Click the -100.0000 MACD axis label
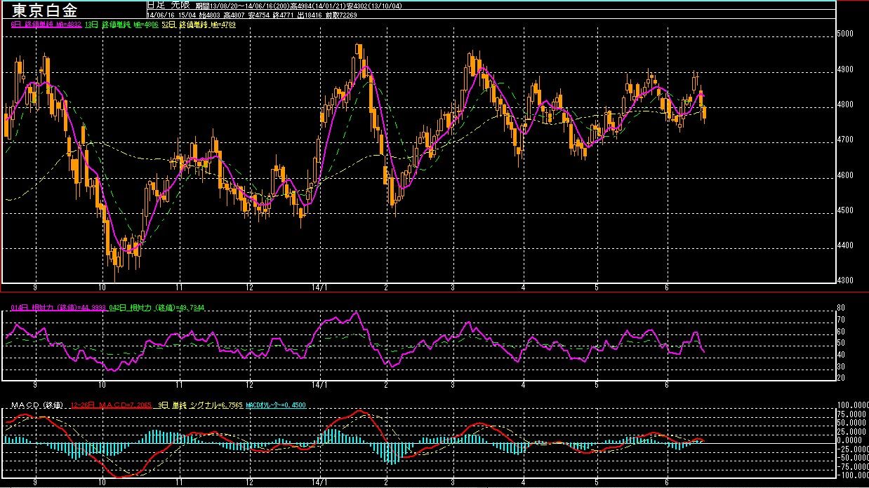Image resolution: width=869 pixels, height=488 pixels. click(x=853, y=475)
